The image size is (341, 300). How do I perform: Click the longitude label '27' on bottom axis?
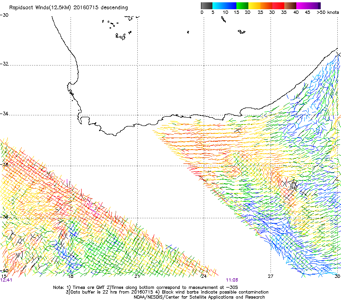[x=270, y=276]
